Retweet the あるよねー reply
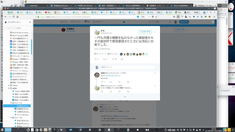Viewport: 235px width, 132px height. [111, 82]
